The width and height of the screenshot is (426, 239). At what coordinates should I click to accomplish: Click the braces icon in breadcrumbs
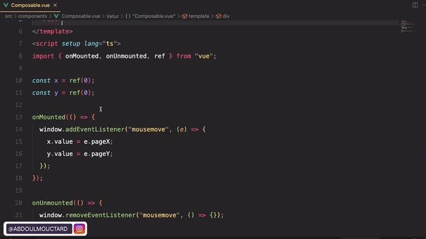(x=128, y=16)
